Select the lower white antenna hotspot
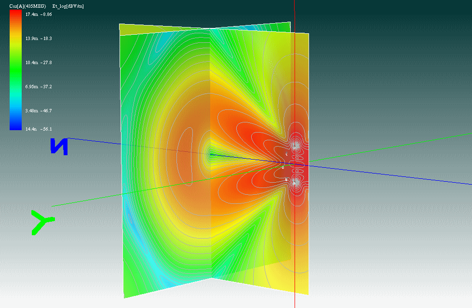The image size is (472, 308). pos(296,183)
